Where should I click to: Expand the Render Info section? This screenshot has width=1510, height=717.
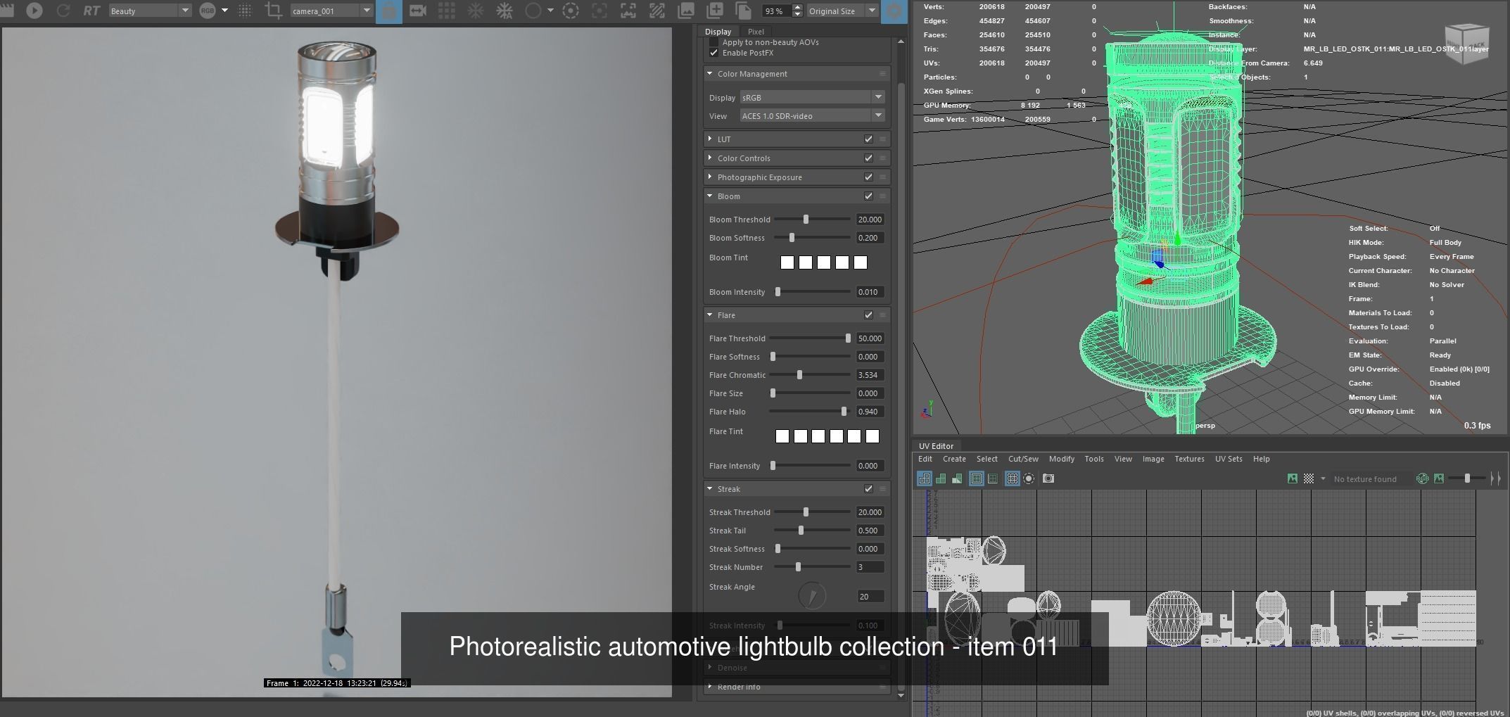click(x=709, y=687)
